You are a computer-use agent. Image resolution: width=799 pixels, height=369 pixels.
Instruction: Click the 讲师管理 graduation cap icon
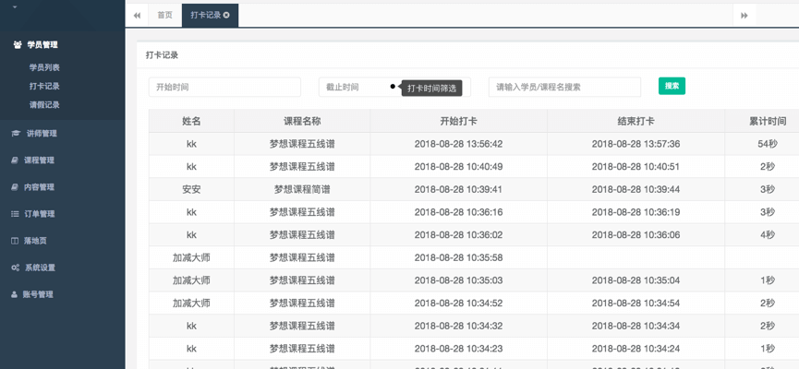pos(15,134)
